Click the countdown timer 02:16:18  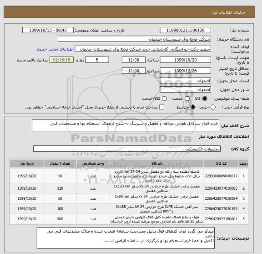[62, 60]
